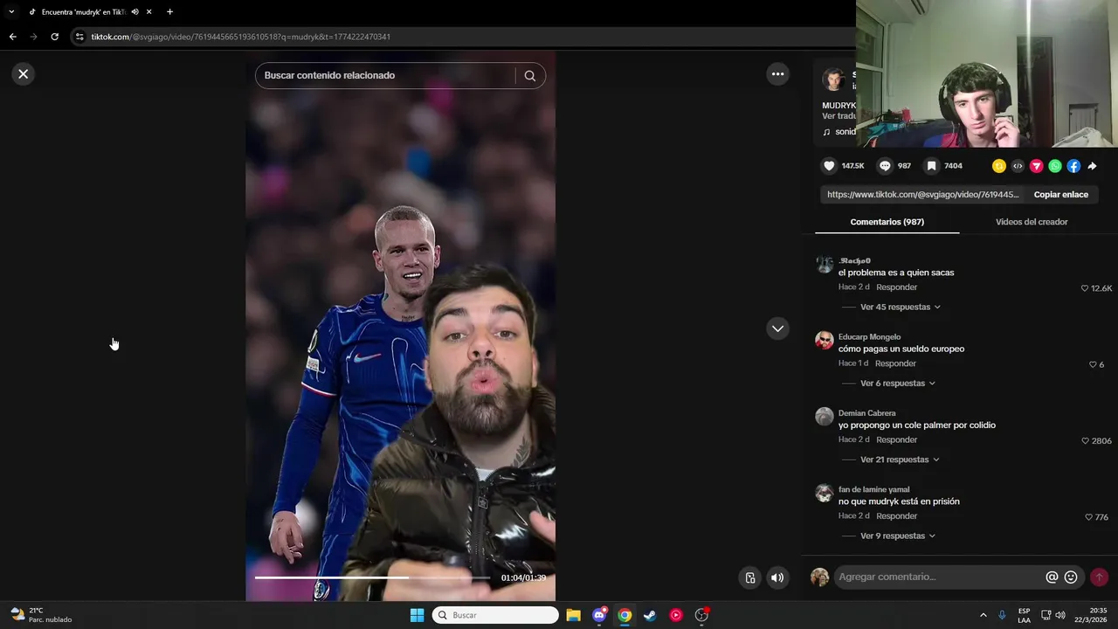Send to friends via red paper plane icon

click(x=1037, y=166)
